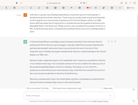Click the privacy report shield icon
138x105 pixels.
tap(17, 3)
